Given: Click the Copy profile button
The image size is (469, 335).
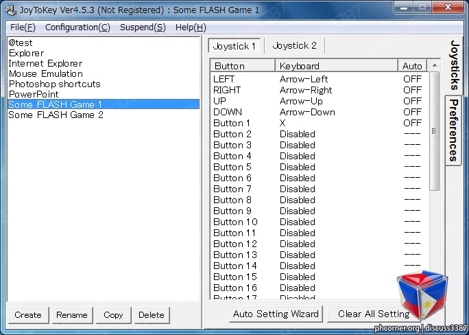Looking at the screenshot, I should tap(113, 315).
